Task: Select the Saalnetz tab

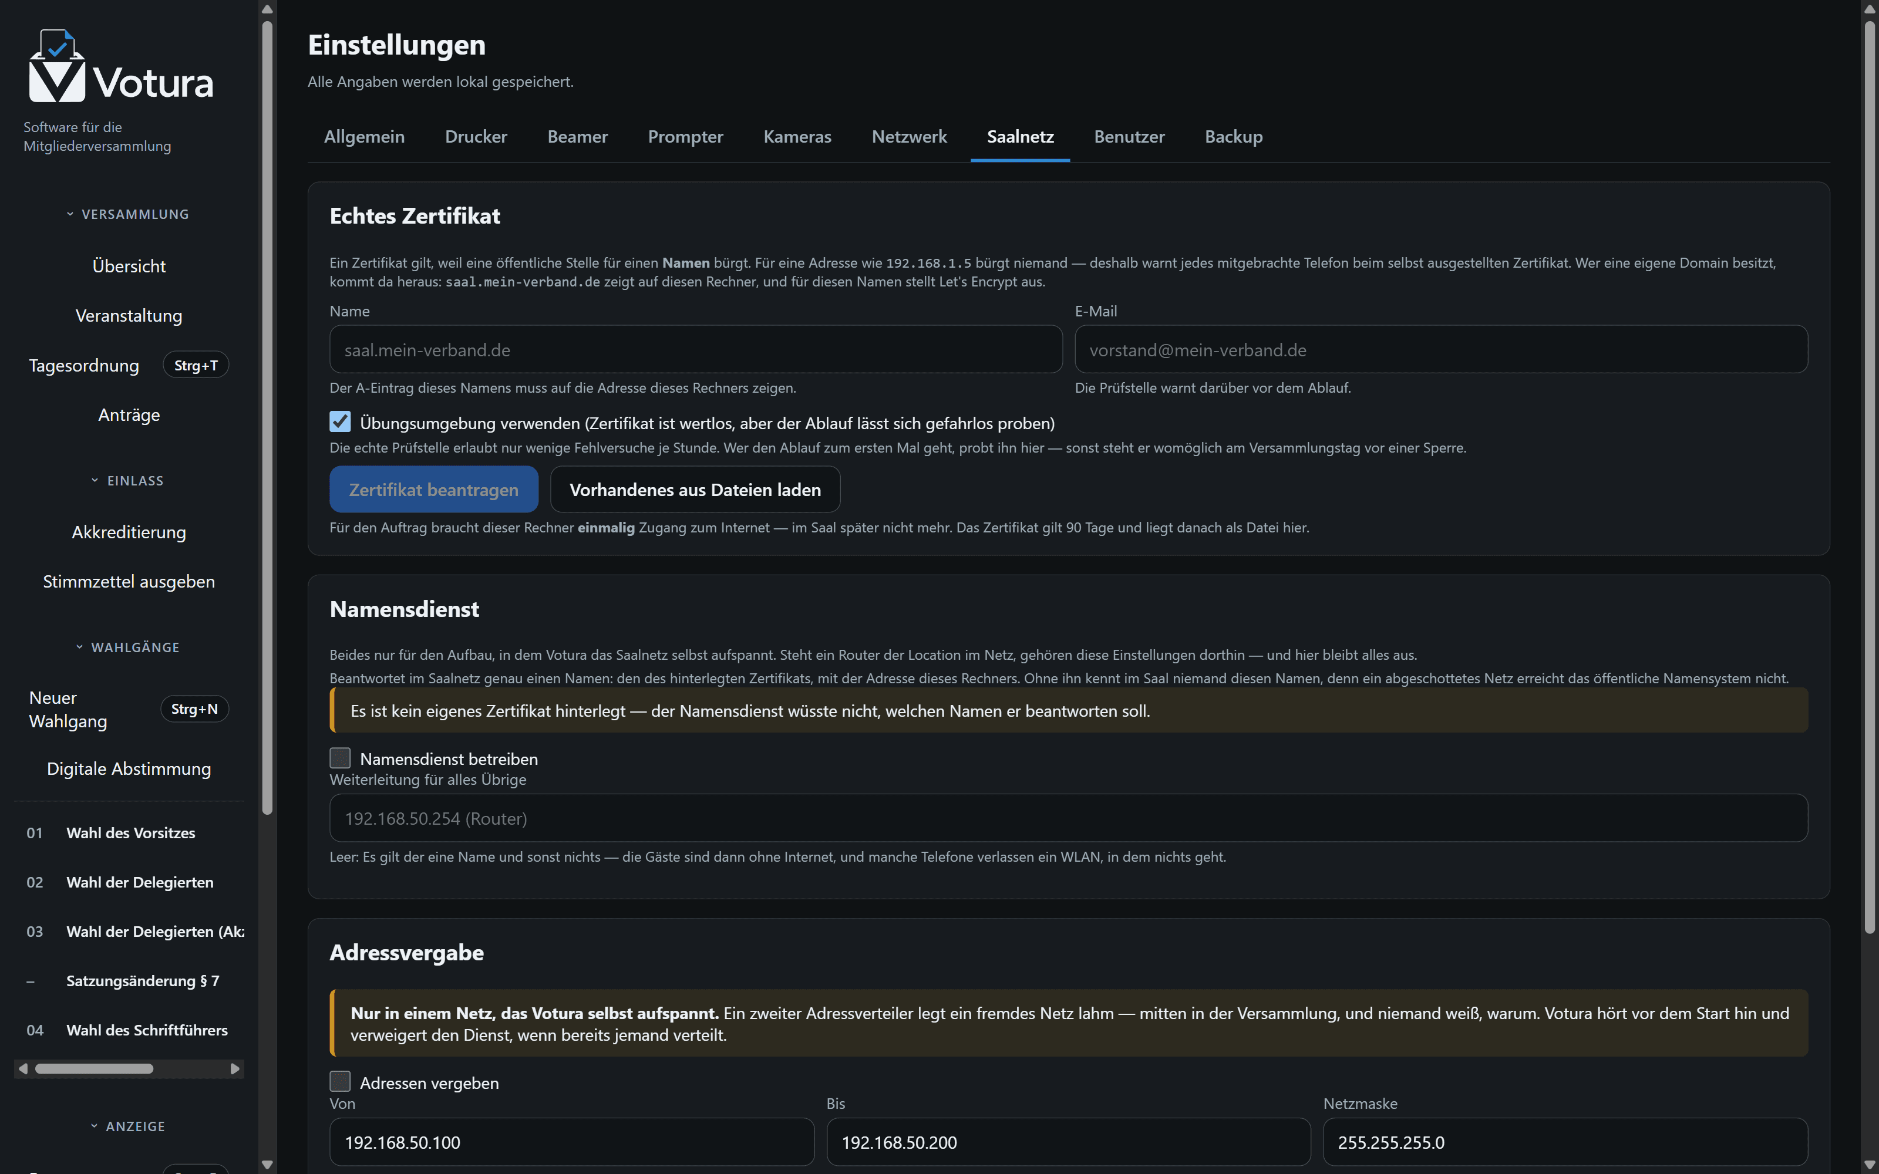Action: click(1021, 137)
